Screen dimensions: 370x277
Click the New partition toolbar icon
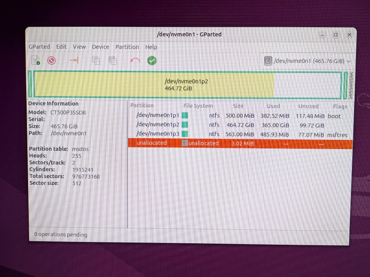[x=36, y=60]
